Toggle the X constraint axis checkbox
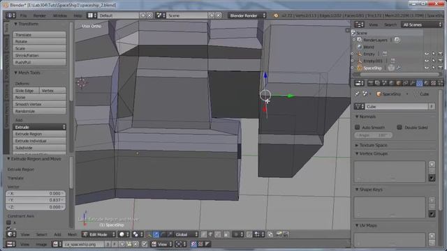447x251 pixels. 8,222
